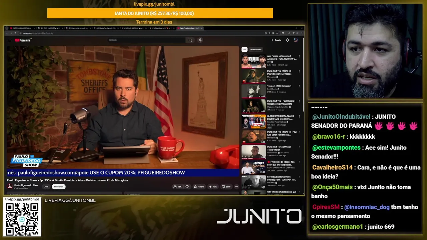
Task: Open browser extensions puzzle icon
Action: point(283,33)
